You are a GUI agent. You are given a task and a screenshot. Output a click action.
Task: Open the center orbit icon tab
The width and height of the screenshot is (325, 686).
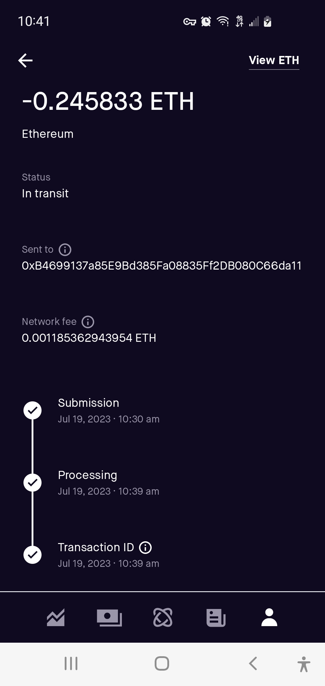[163, 617]
